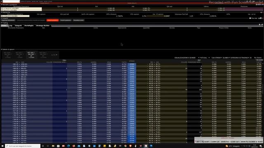Viewport: 264px width, 148px height.
Task: Click the CALL header of option chain
Action: point(64,60)
